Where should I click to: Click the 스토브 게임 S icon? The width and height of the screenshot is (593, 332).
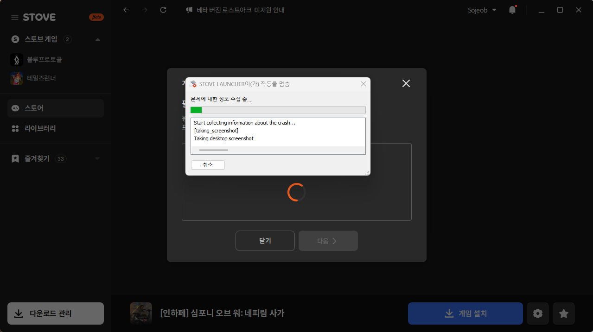coord(15,39)
